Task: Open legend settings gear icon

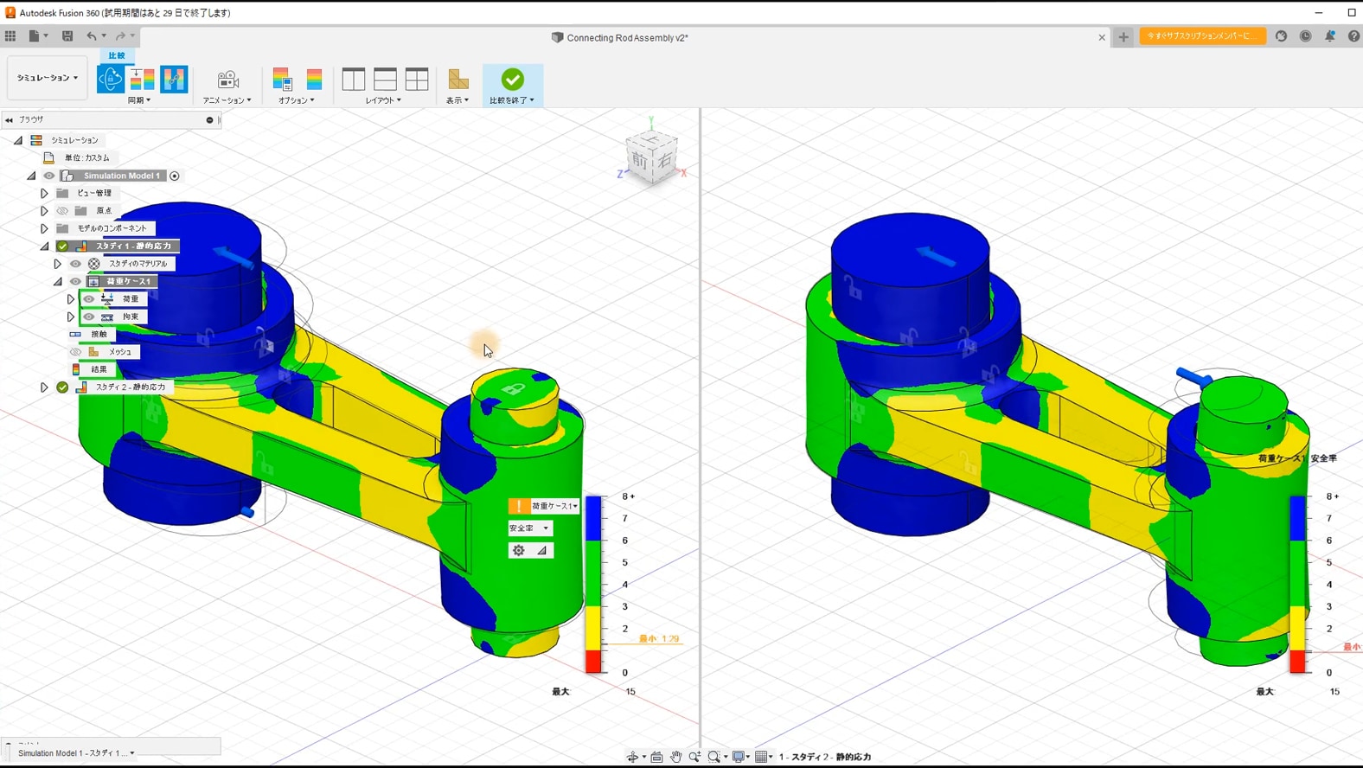Action: click(519, 550)
